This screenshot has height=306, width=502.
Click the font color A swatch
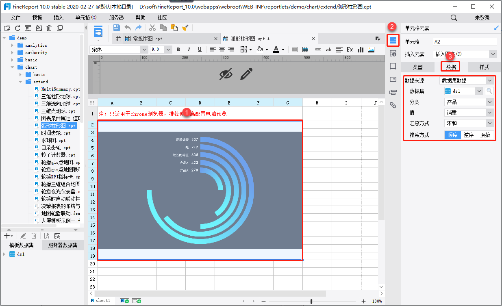pos(276,50)
